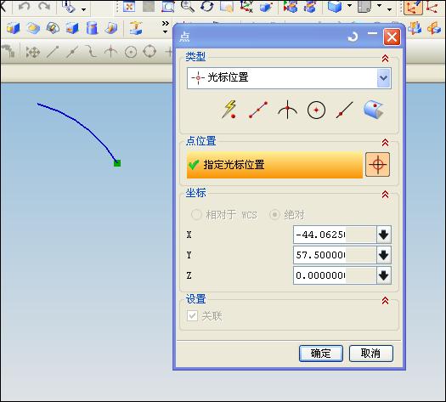Choose two-point line icon in point dialog
Screen dimensions: 446x402
coord(258,110)
